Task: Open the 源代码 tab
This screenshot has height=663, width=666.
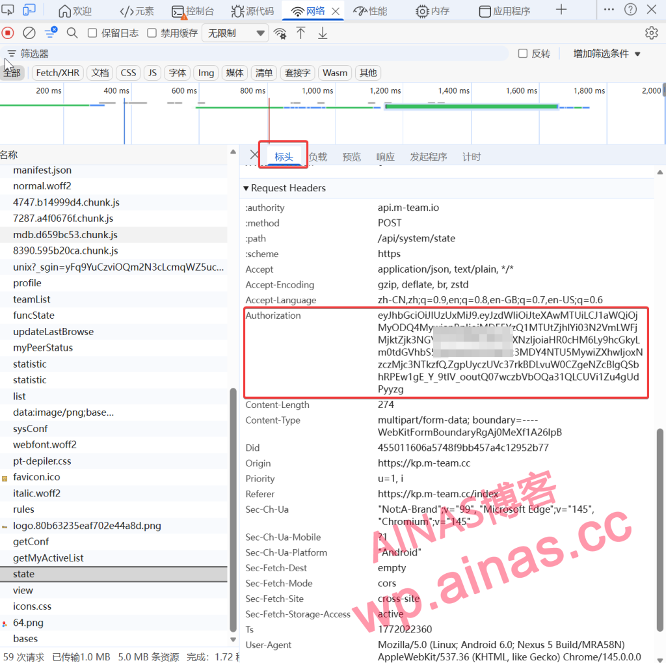Action: tap(253, 11)
